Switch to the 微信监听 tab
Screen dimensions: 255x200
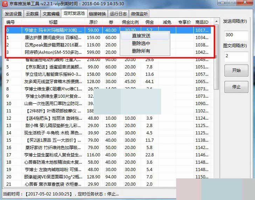click(139, 14)
